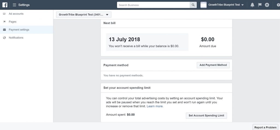Click the Settings title in header
Image resolution: width=280 pixels, height=130 pixels.
point(24,5)
